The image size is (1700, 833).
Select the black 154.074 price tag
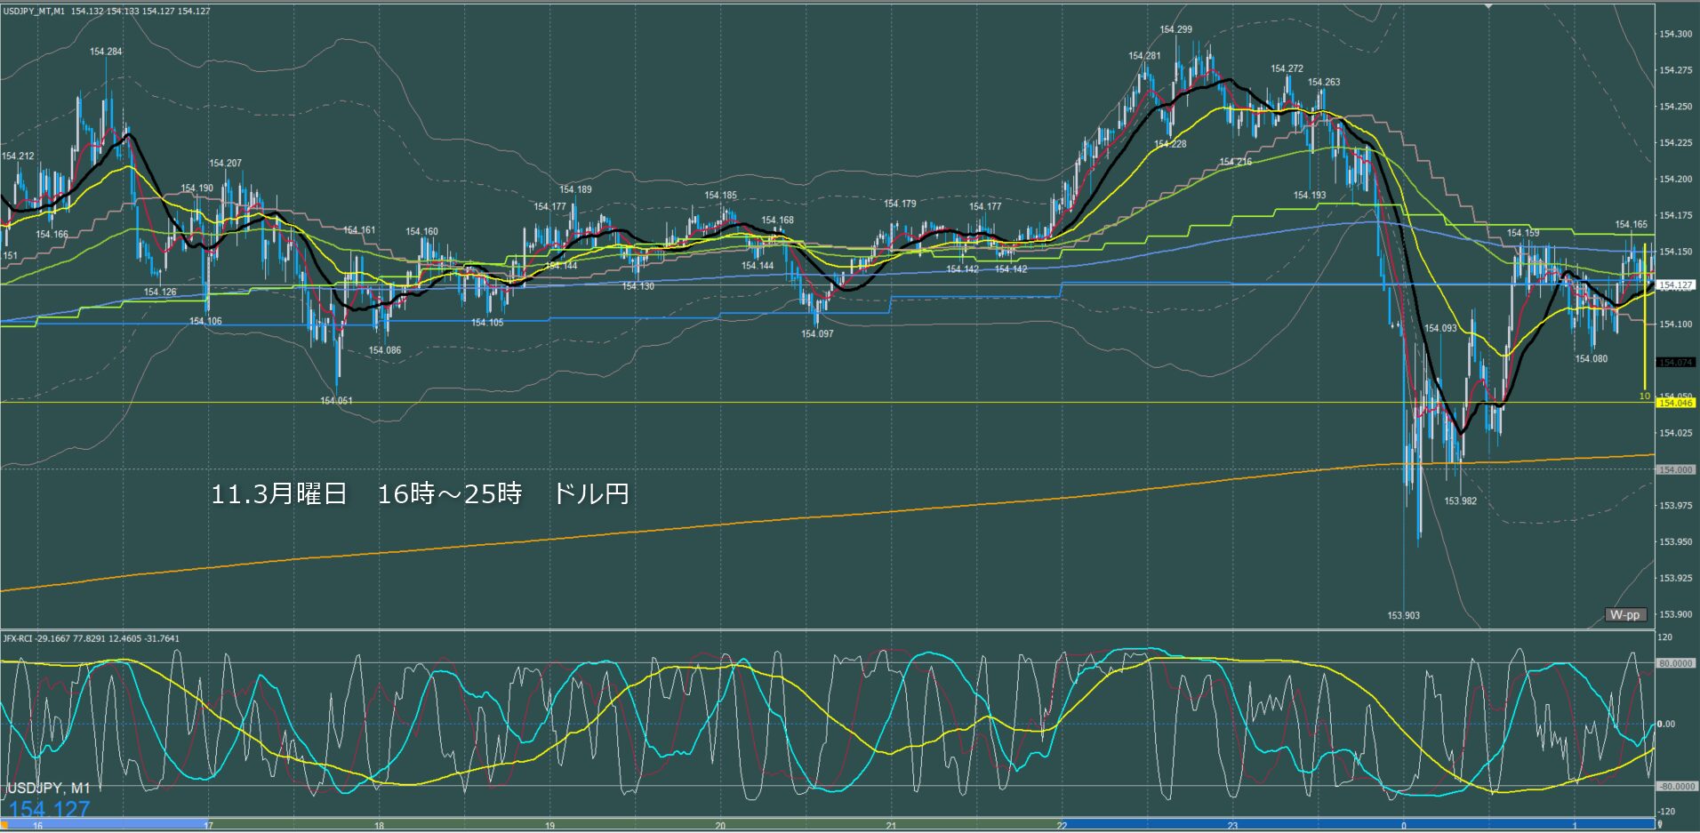click(1675, 363)
